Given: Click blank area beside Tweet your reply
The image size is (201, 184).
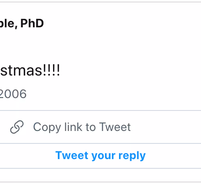Looking at the screenshot, I should click(x=174, y=155).
